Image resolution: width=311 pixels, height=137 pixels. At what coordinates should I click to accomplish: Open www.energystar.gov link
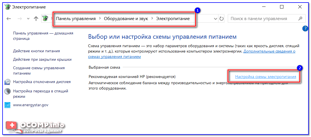(31, 105)
